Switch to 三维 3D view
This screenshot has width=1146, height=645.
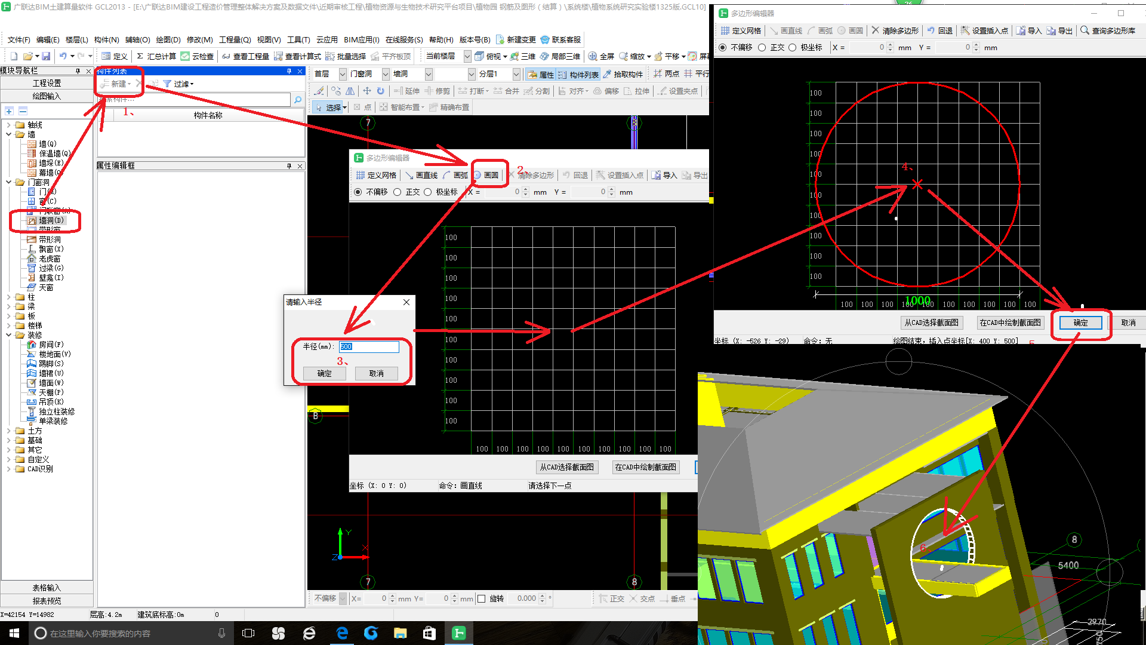[523, 56]
